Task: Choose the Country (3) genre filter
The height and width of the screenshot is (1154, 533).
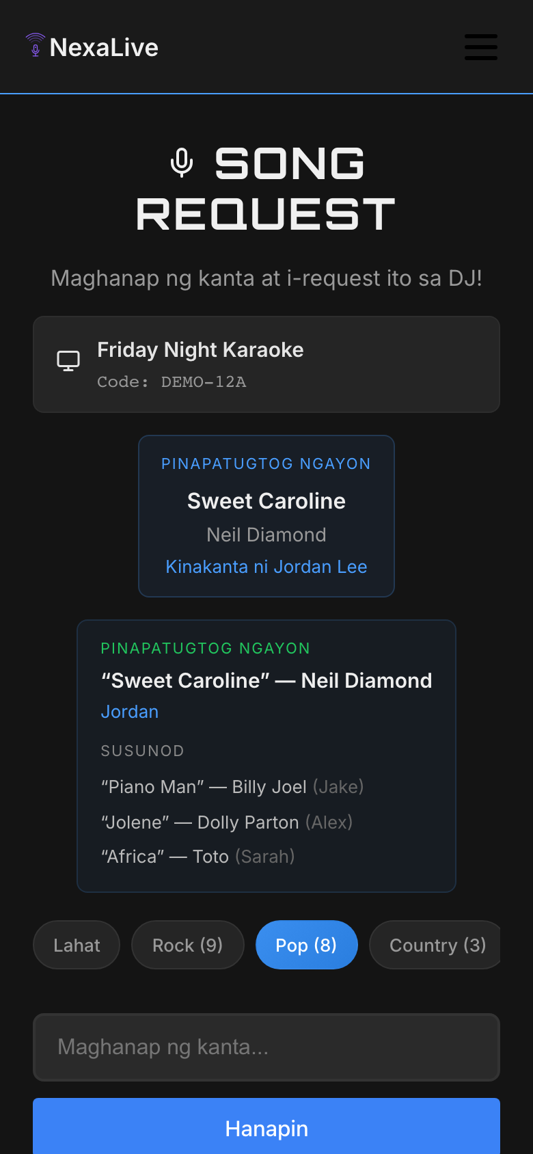Action: 435,945
